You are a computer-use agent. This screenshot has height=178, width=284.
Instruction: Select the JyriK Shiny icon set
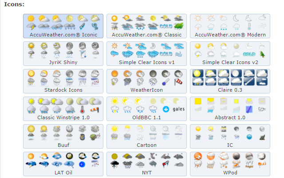coord(63,53)
